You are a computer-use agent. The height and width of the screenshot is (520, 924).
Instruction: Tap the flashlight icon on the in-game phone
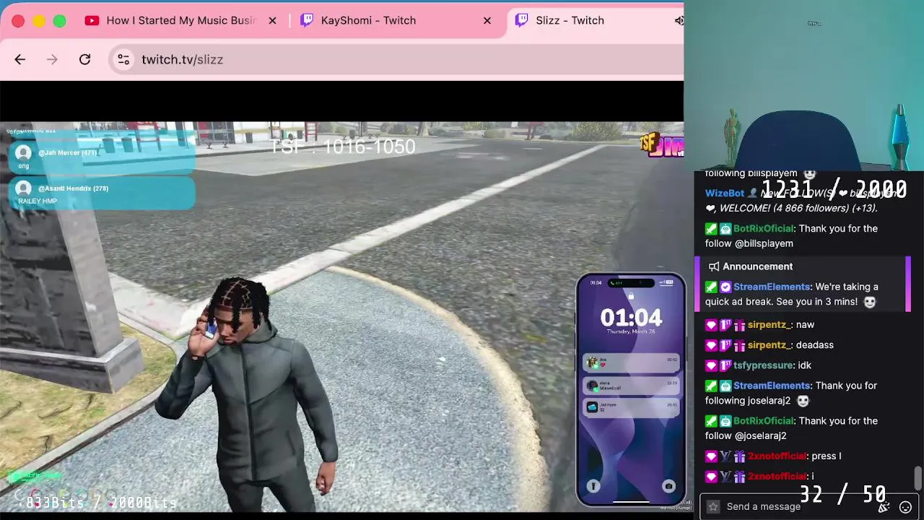pyautogui.click(x=593, y=487)
